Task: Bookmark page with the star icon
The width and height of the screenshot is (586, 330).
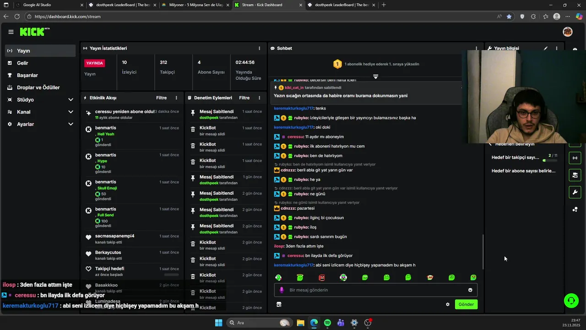Action: [x=509, y=16]
